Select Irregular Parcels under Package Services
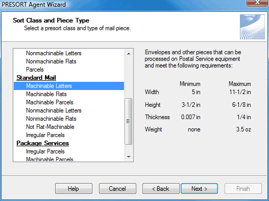269x201 pixels. coord(69,151)
